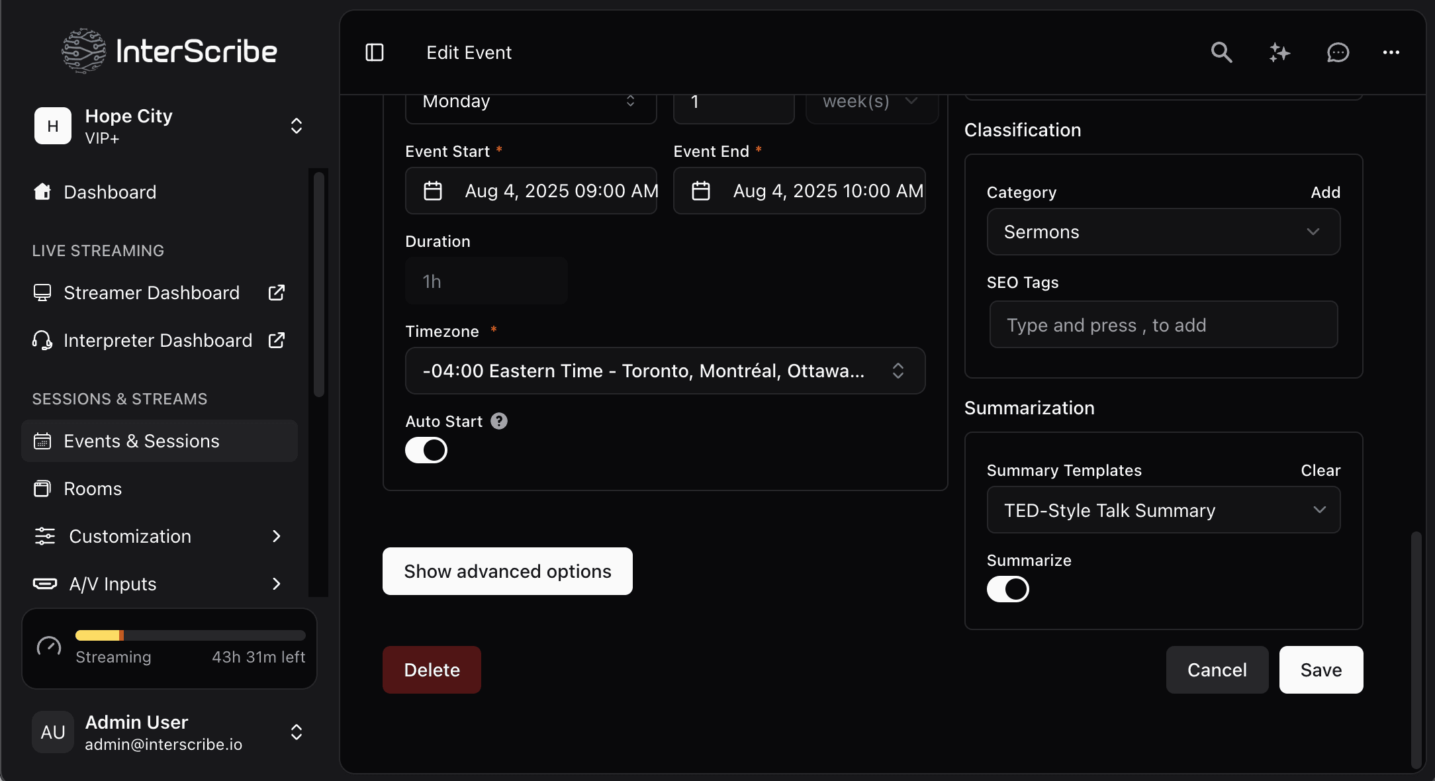Click the Delete button
This screenshot has width=1435, height=781.
432,670
